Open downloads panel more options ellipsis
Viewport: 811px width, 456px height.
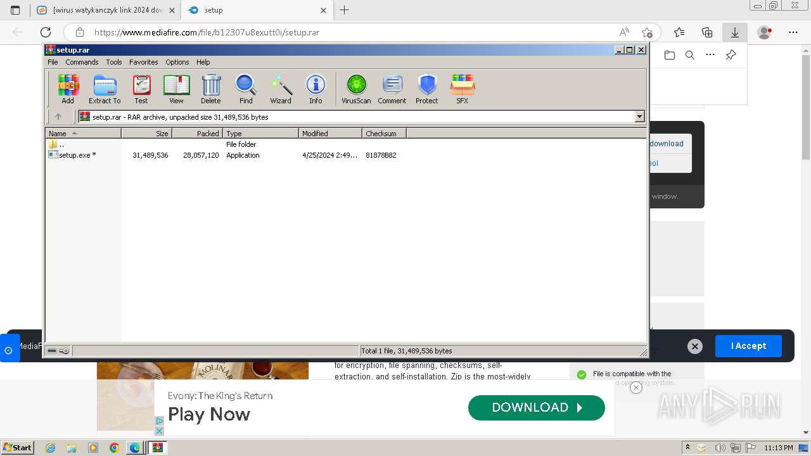(710, 55)
